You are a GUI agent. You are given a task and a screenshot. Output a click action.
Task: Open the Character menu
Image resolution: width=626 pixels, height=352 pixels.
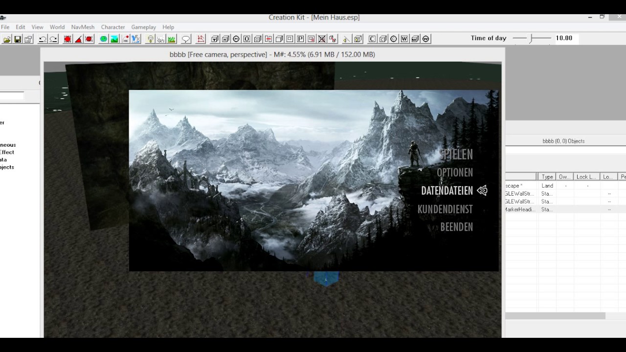(113, 27)
